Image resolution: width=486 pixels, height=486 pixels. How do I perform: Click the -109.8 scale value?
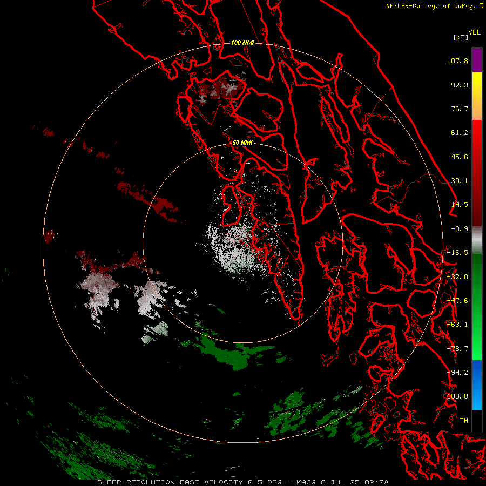tap(455, 396)
